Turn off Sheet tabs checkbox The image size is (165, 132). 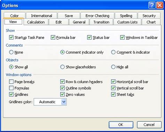(113, 94)
